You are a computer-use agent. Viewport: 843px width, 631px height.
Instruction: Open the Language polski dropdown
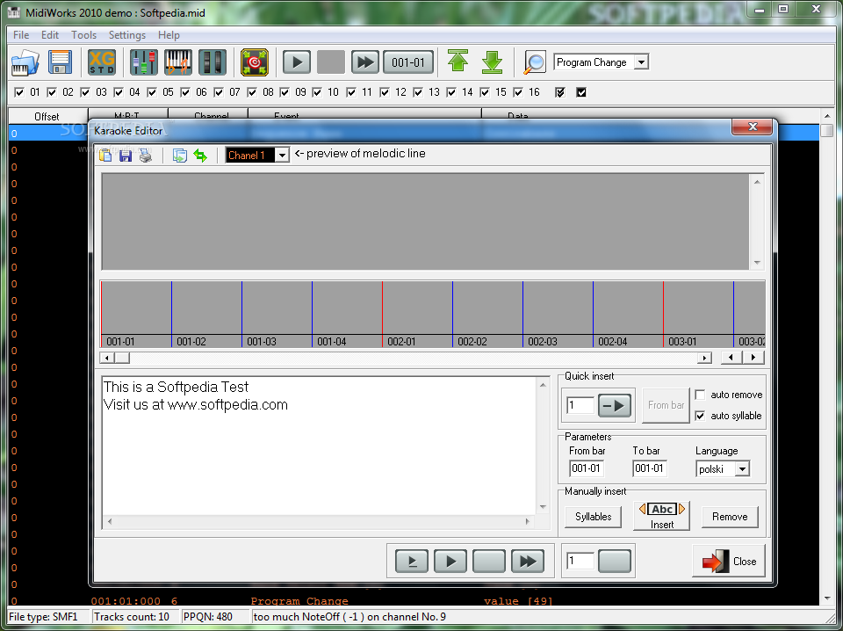pos(742,469)
